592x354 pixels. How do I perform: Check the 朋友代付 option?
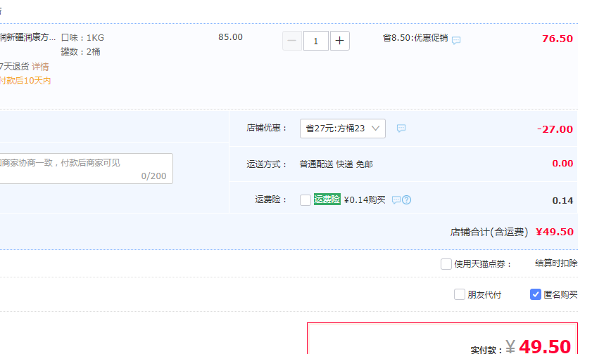coord(460,294)
